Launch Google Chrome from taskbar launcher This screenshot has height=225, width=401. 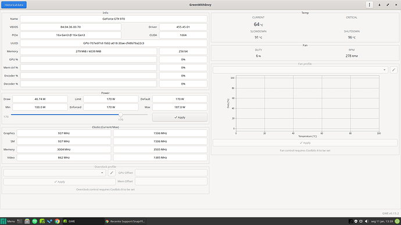58,221
